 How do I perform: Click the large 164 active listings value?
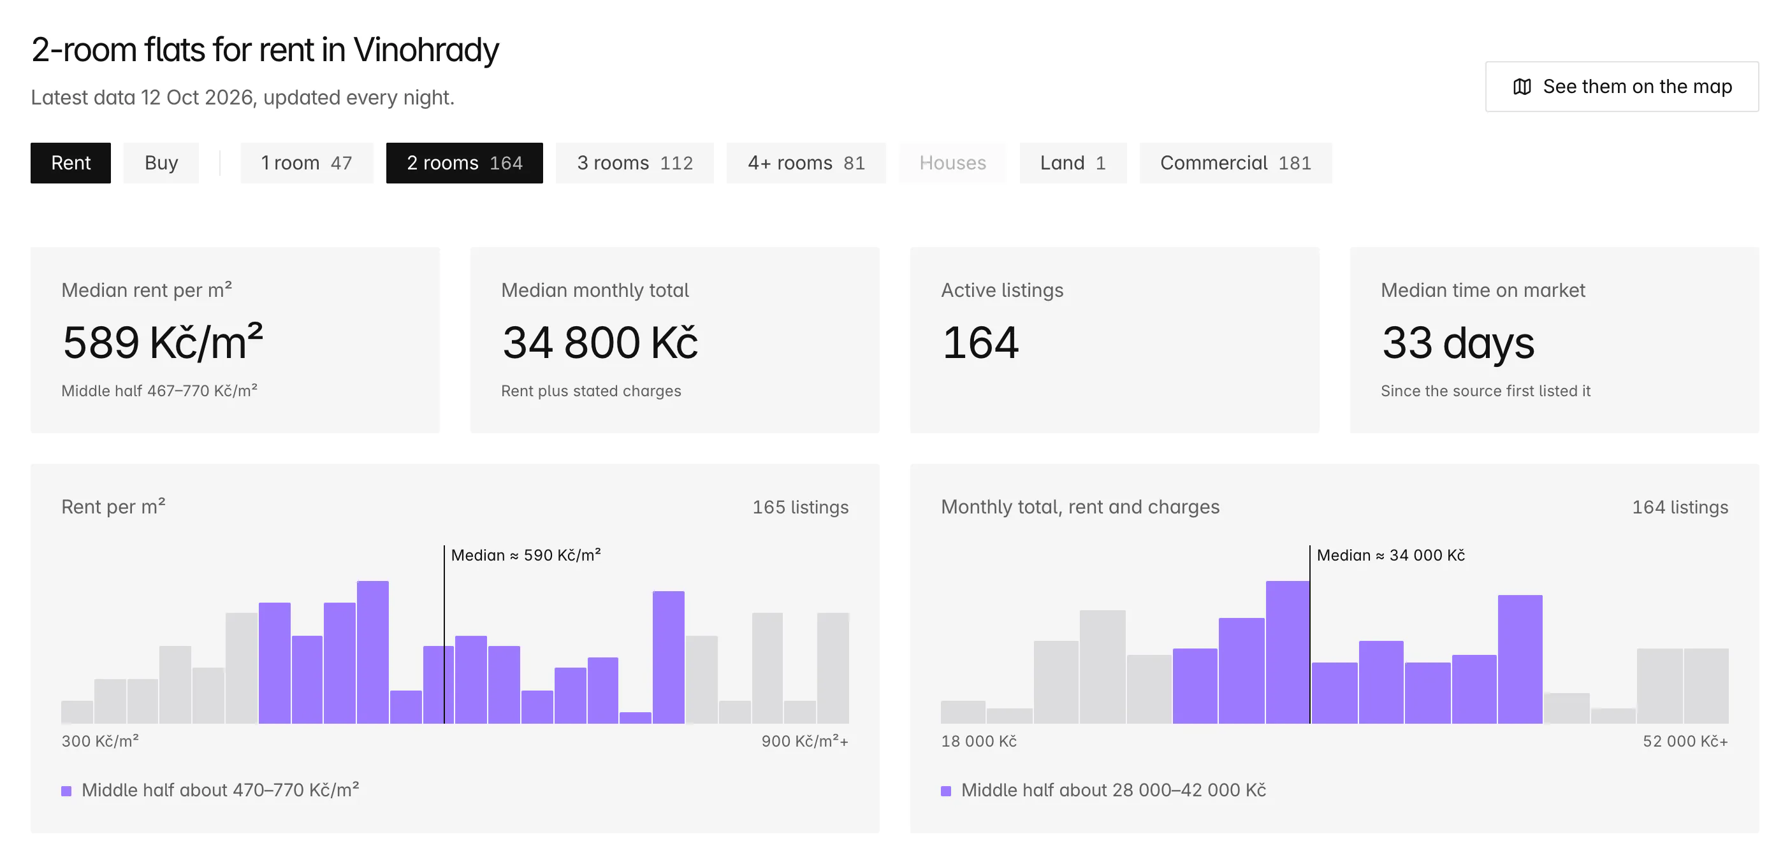[980, 343]
